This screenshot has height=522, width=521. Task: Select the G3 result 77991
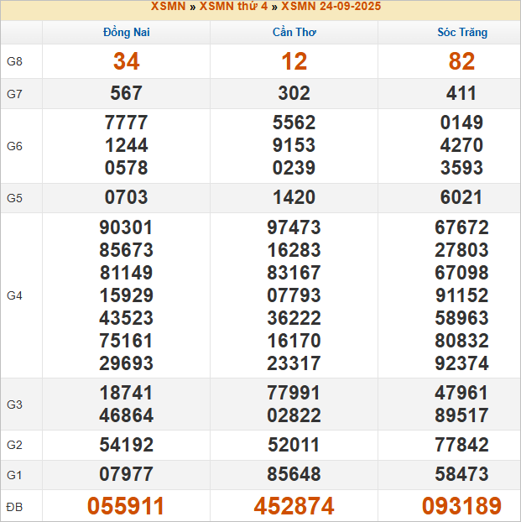pyautogui.click(x=294, y=394)
